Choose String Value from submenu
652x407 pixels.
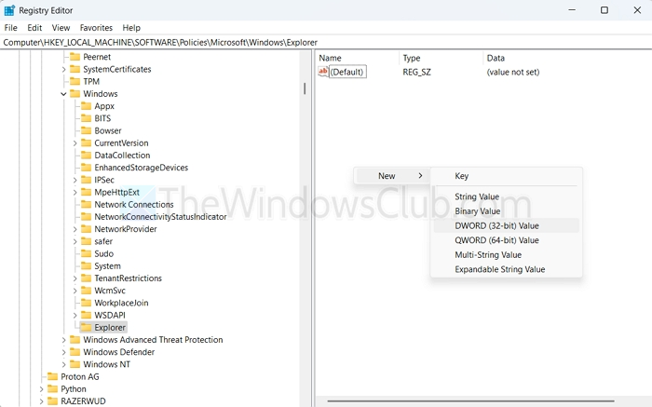(x=506, y=197)
